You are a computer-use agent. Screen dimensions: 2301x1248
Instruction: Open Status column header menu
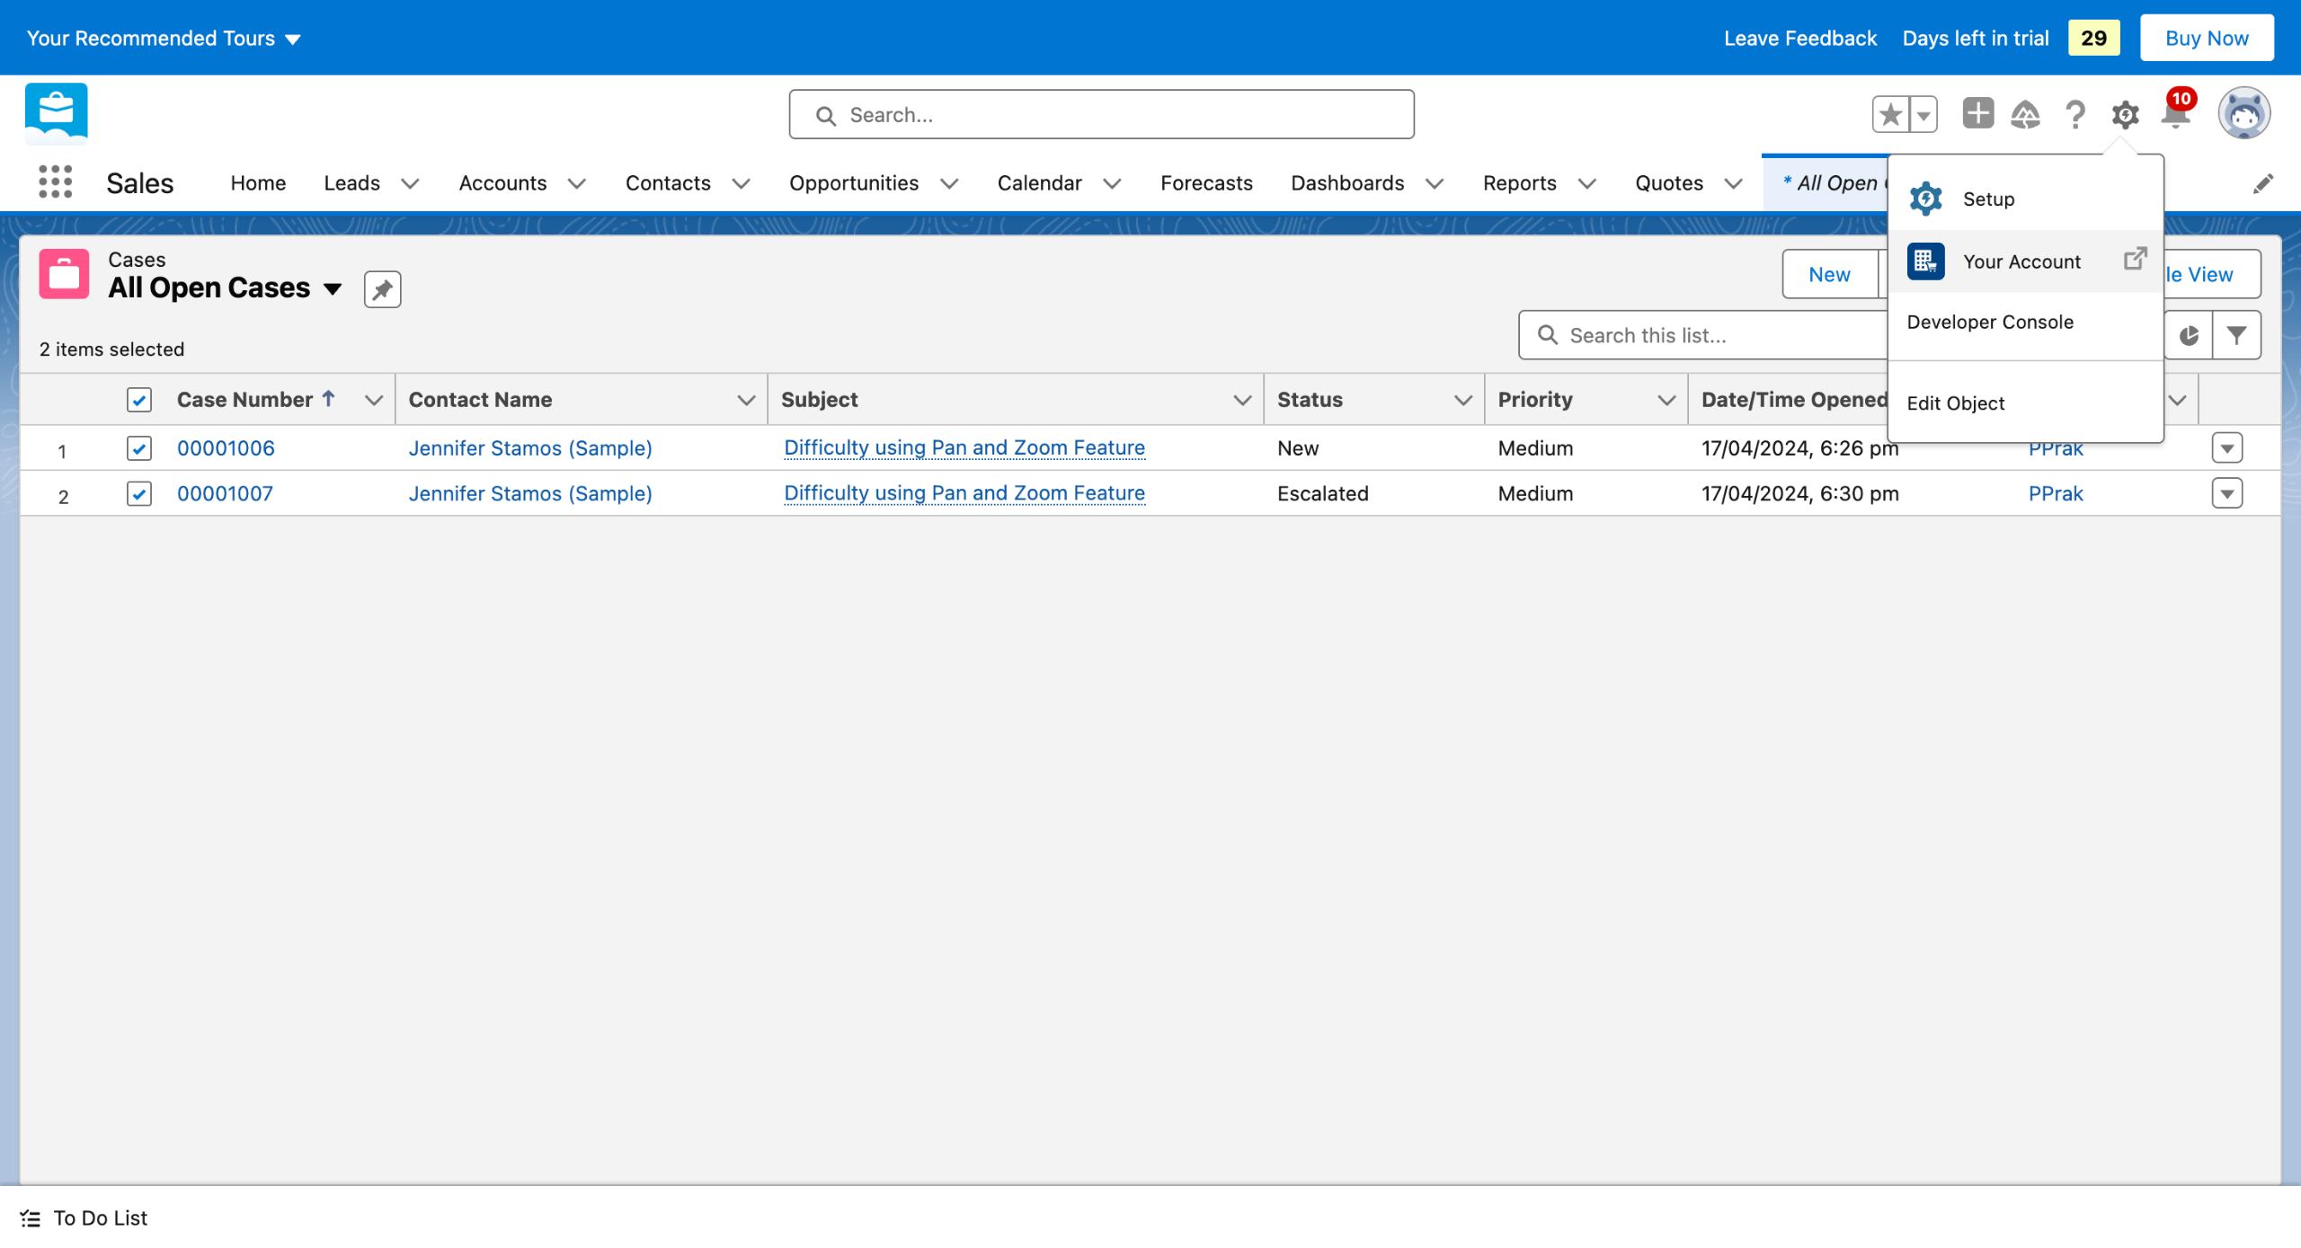1462,400
